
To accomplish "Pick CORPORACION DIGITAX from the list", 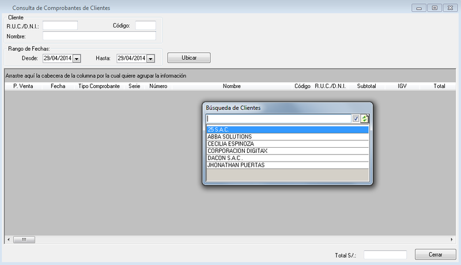I will 287,151.
